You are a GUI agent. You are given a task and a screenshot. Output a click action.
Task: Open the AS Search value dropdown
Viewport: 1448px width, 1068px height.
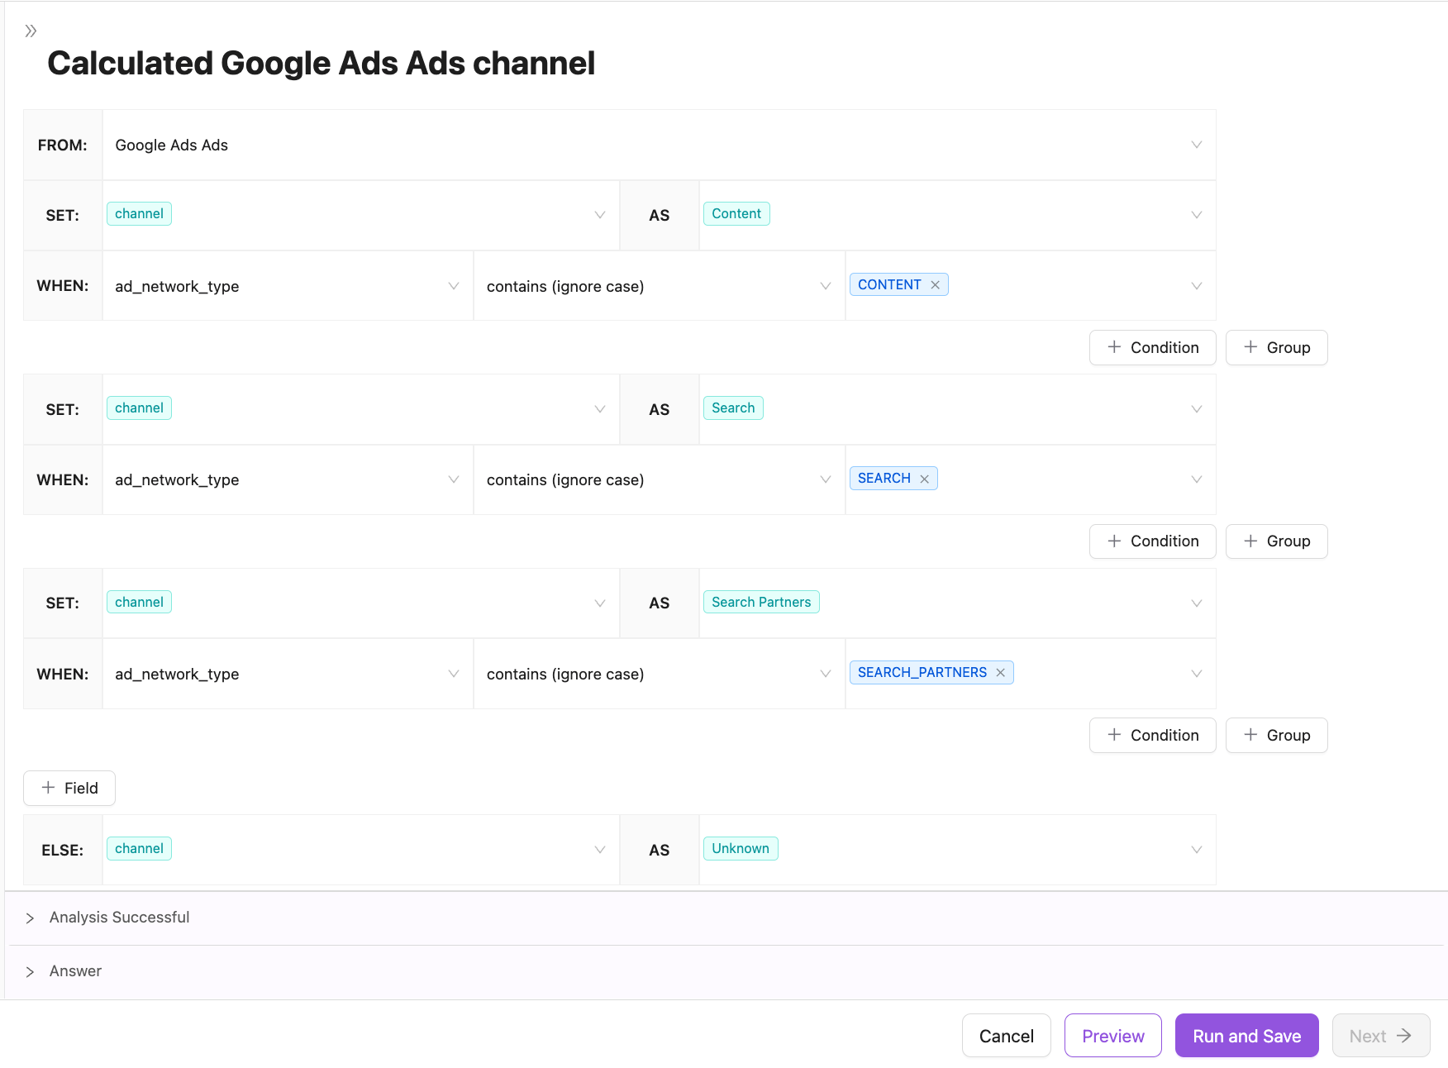click(x=958, y=409)
